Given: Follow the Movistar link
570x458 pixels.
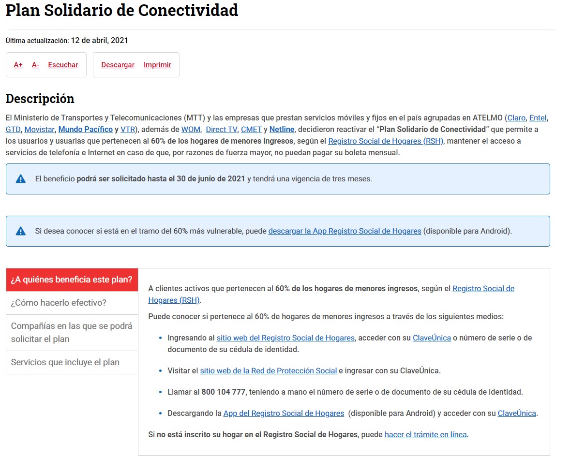Looking at the screenshot, I should (x=39, y=129).
